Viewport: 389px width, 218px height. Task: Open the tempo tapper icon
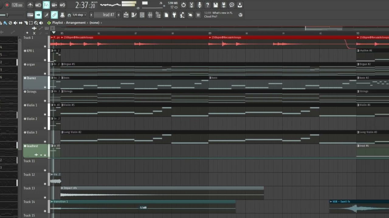(x=182, y=15)
